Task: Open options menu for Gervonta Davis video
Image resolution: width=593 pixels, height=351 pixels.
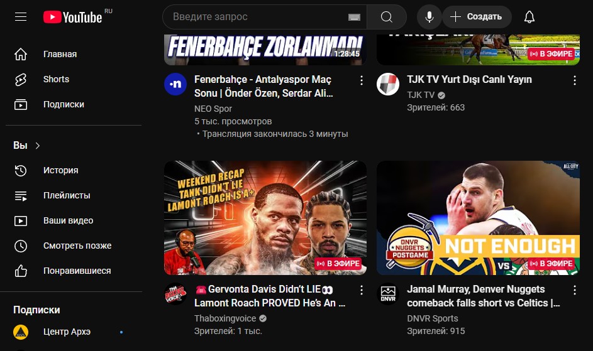Action: (362, 290)
